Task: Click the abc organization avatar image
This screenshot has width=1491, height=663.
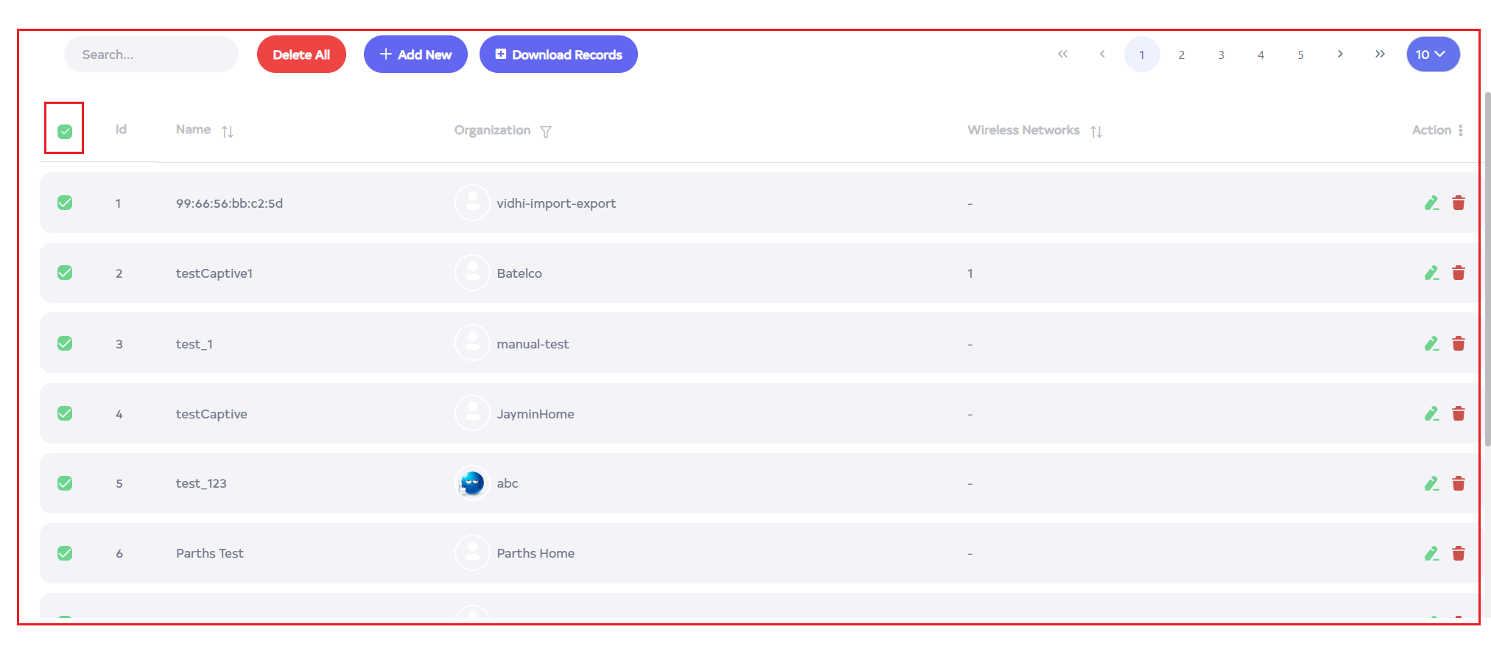Action: click(472, 483)
